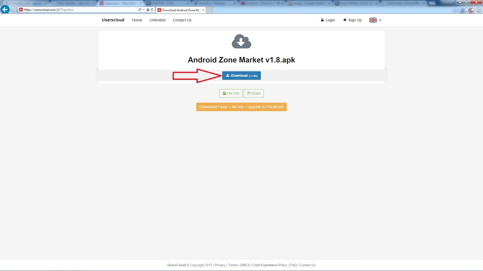
Task: Open a new blank browser tab
Action: pyautogui.click(x=209, y=10)
